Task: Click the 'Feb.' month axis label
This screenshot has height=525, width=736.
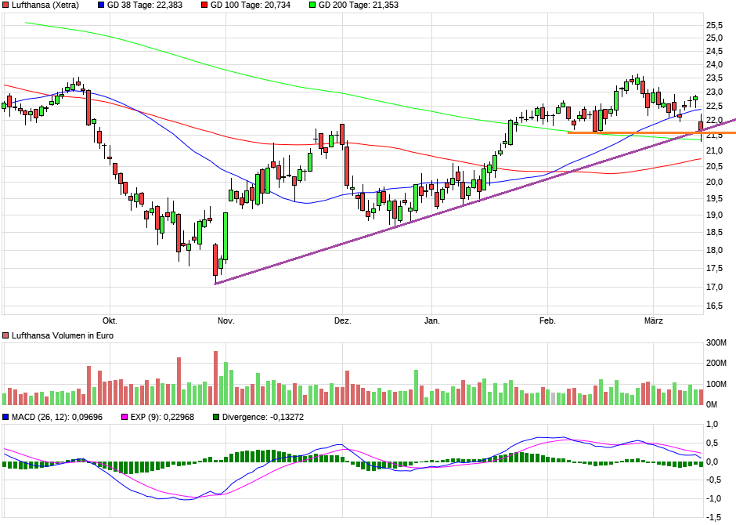Action: pyautogui.click(x=547, y=320)
